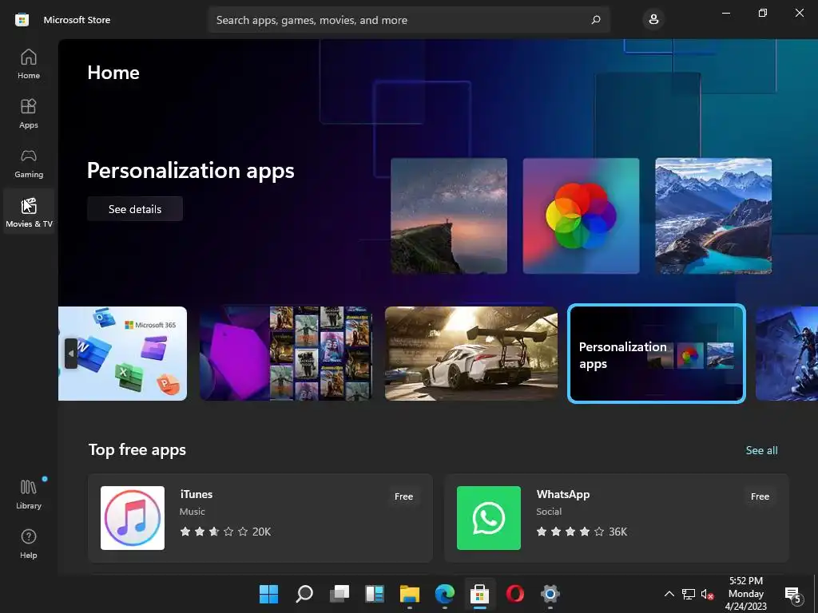Open File Explorer from taskbar
The image size is (818, 613).
(x=410, y=594)
